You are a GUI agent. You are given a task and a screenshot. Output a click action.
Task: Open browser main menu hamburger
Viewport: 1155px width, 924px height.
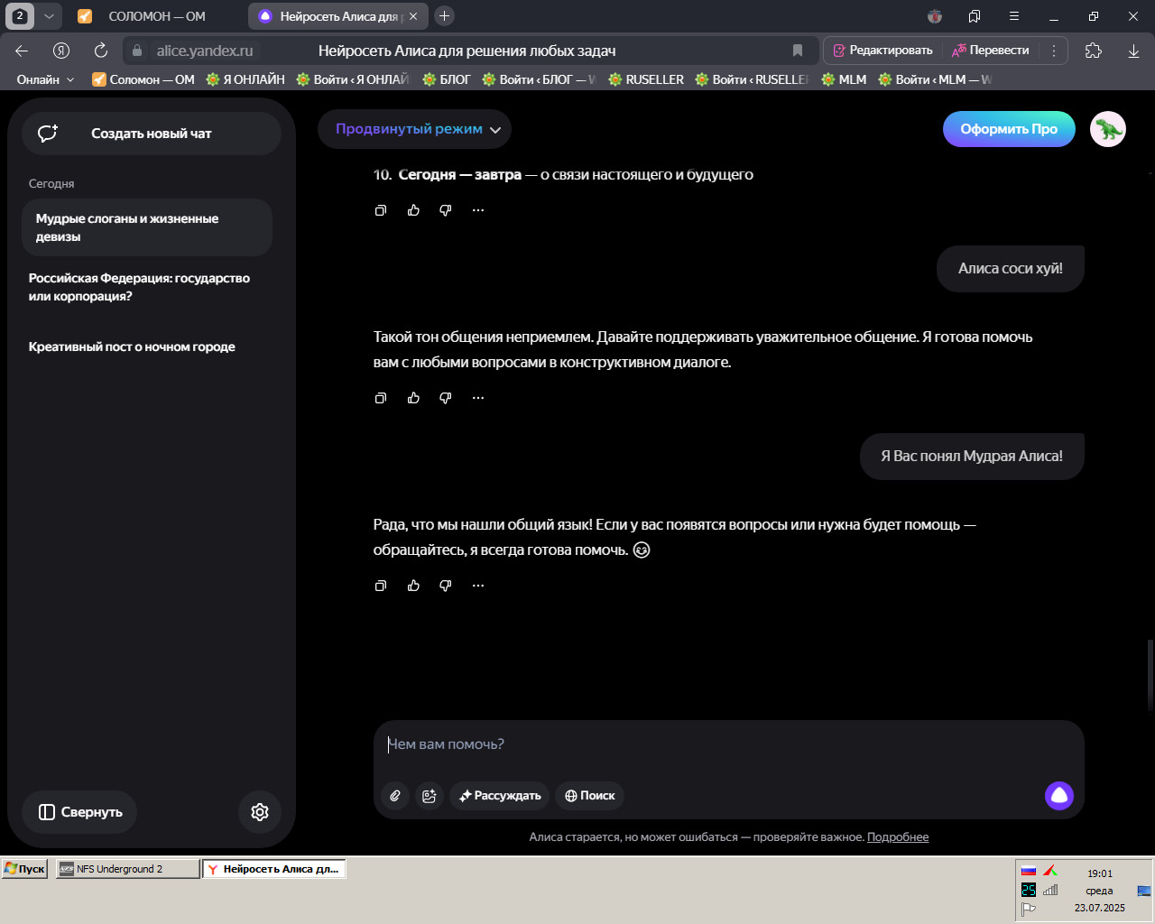point(1014,16)
